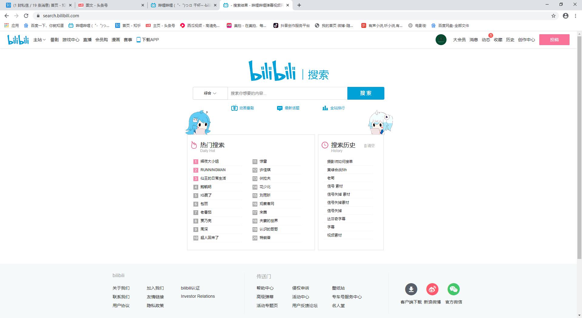
Task: Open the Investor Relations footer link
Action: 197,296
